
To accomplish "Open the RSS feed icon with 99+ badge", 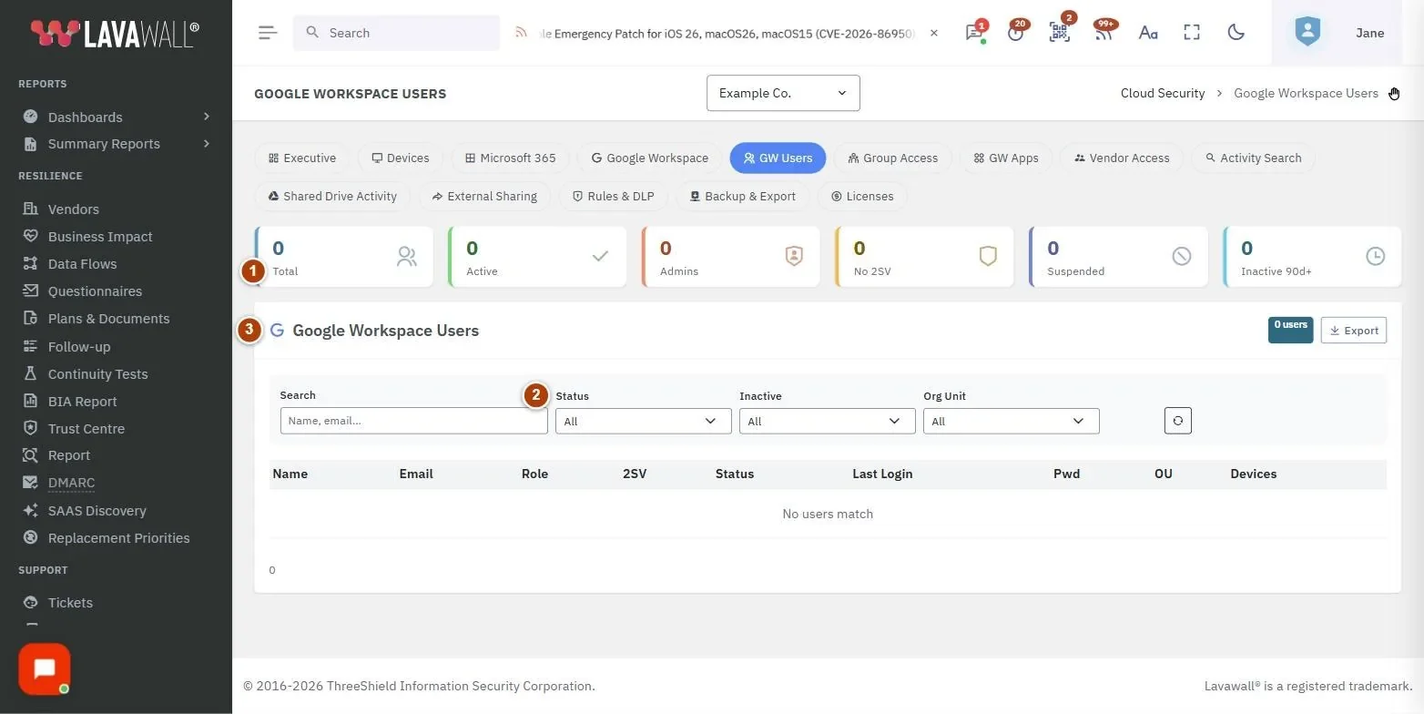I will coord(1104,33).
